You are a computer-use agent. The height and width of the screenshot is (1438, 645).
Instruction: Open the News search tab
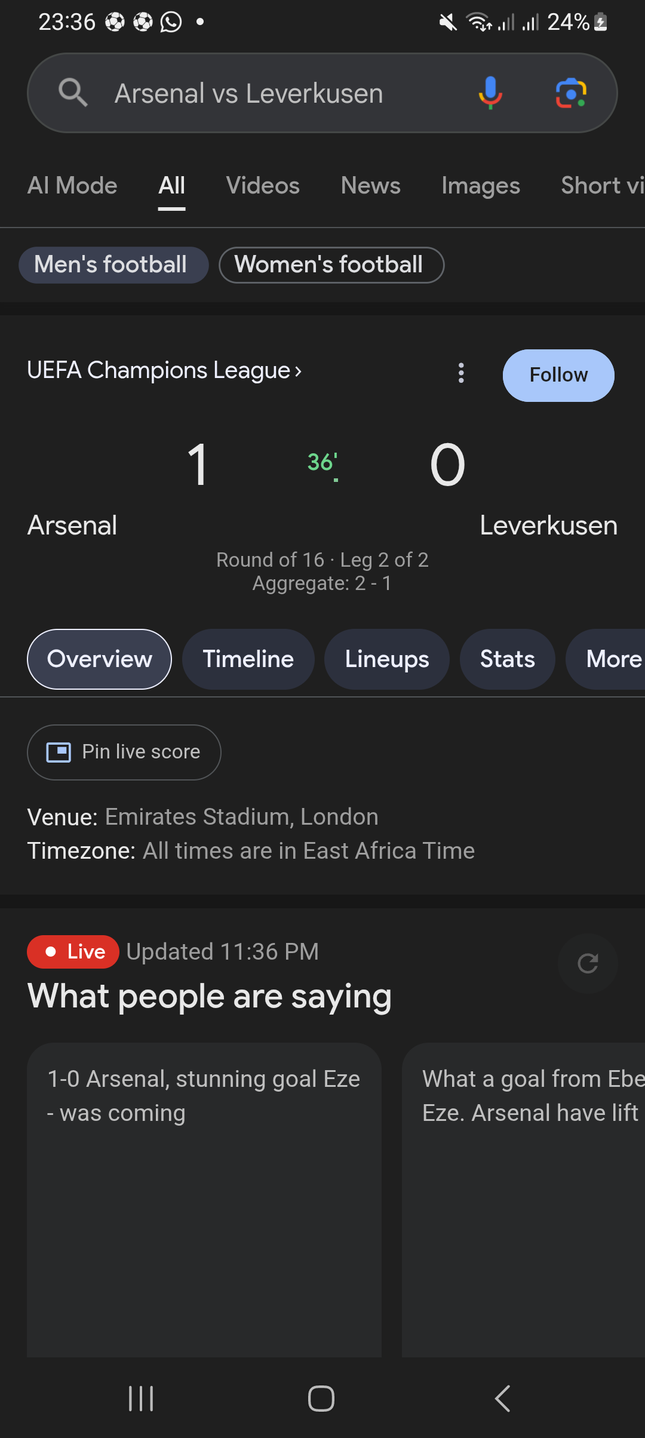click(x=370, y=186)
